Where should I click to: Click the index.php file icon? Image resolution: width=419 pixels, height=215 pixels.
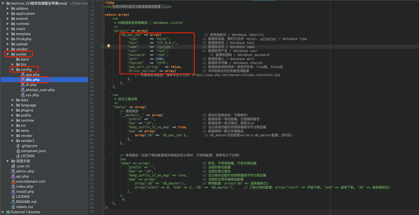pos(13,187)
